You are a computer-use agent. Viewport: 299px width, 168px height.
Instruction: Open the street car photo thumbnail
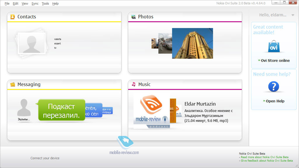coord(165,43)
